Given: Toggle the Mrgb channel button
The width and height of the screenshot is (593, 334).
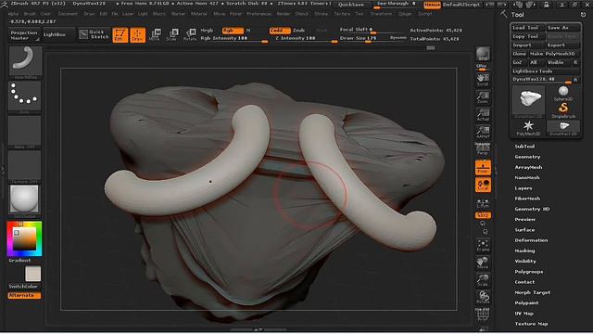Looking at the screenshot, I should [x=207, y=31].
